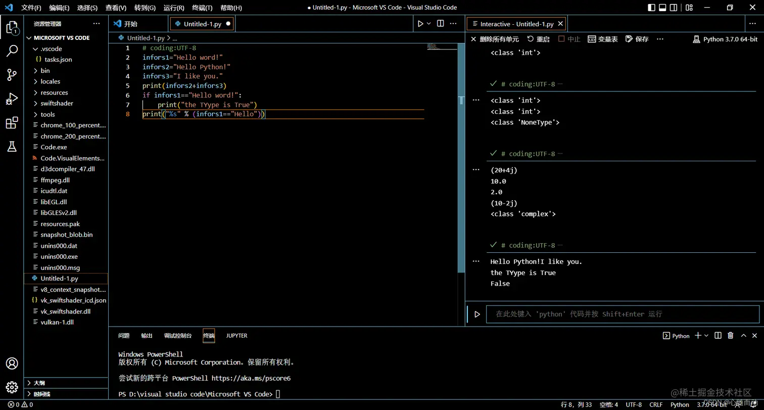Switch to the 开始 welcome tab
The height and width of the screenshot is (410, 764).
pos(130,24)
